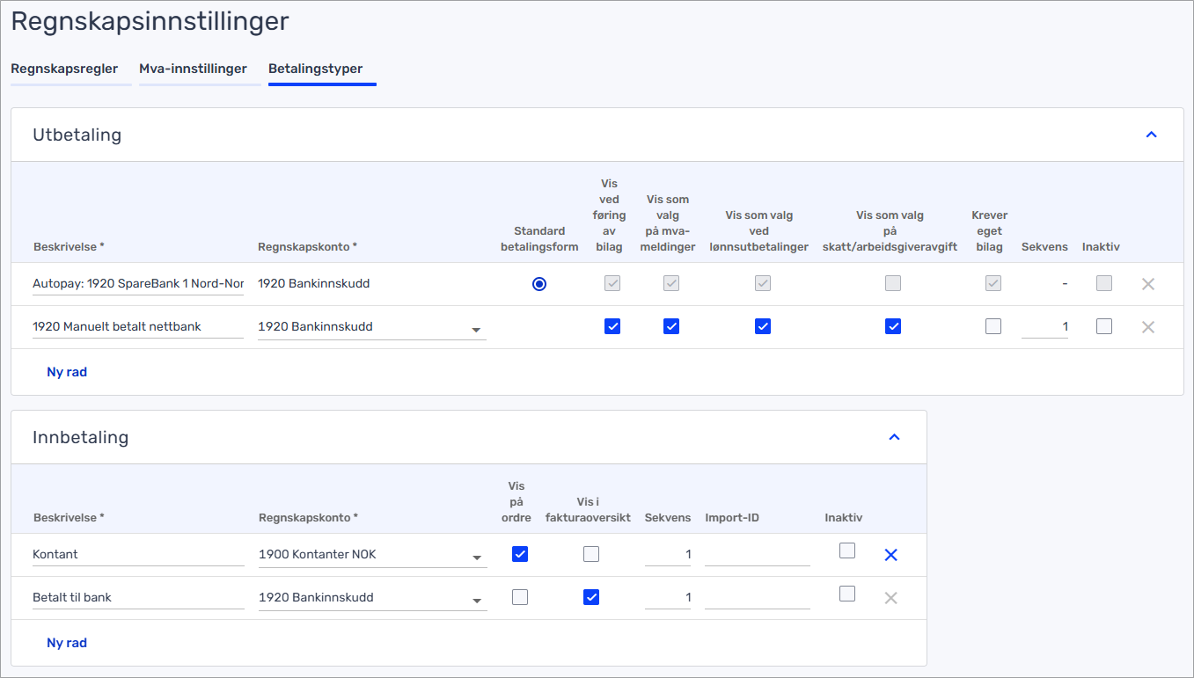Add Ny rad under Innbetaling

pos(67,643)
